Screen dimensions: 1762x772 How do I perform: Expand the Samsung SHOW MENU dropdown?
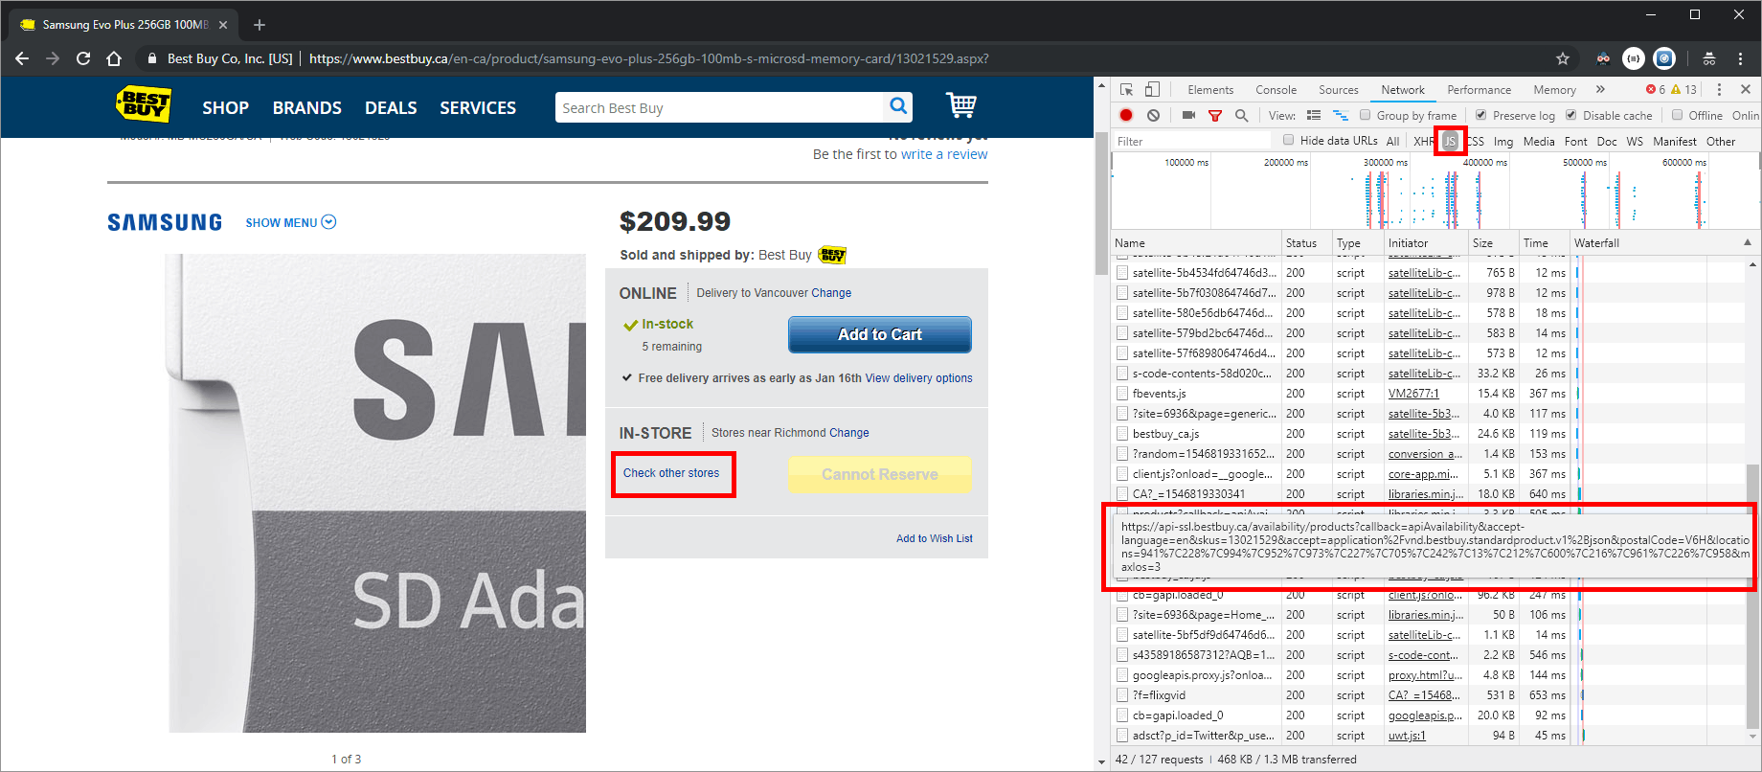click(x=291, y=222)
